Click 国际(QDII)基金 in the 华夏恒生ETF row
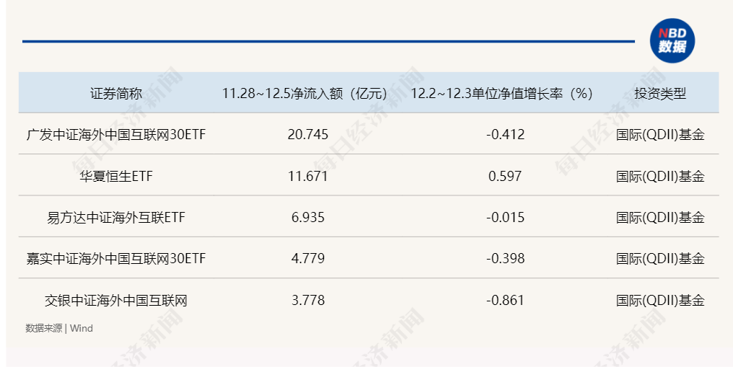Screen dimensions: 733x367 pyautogui.click(x=660, y=176)
